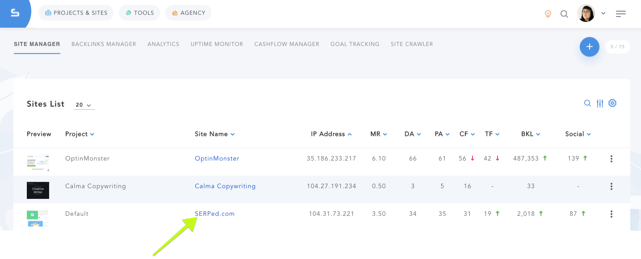641x259 pixels.
Task: Search the Sites List with magnifier icon
Action: pos(587,103)
